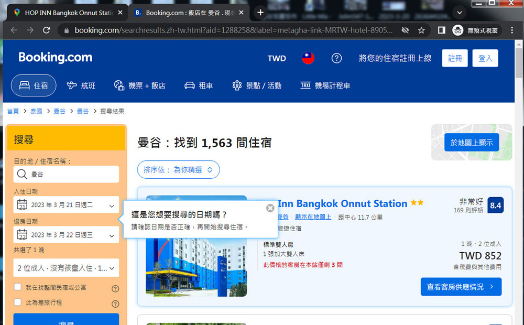Close the Booking.com tab
The height and width of the screenshot is (325, 524).
tap(241, 13)
